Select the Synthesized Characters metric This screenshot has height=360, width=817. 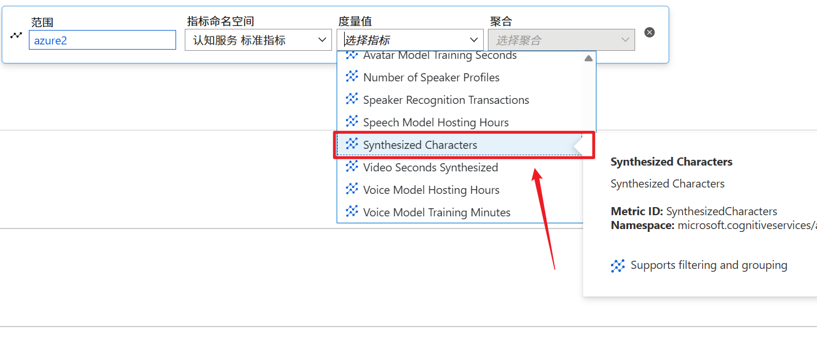tap(420, 145)
